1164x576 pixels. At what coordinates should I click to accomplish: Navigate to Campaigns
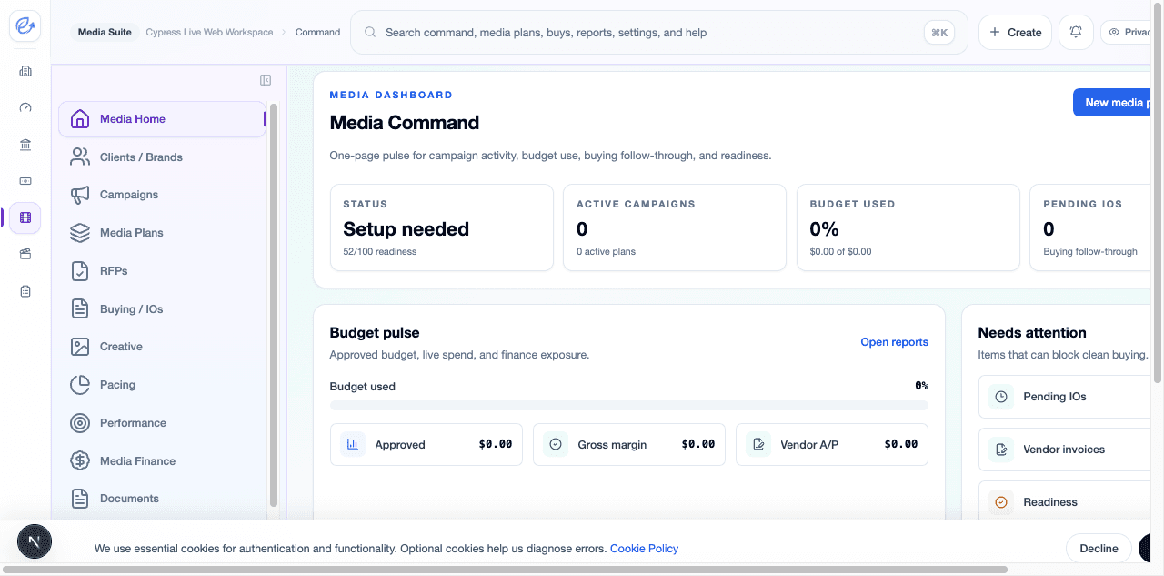(x=162, y=195)
